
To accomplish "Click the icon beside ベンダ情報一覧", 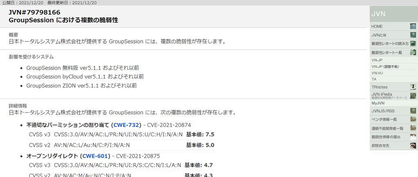I will pyautogui.click(x=413, y=119).
